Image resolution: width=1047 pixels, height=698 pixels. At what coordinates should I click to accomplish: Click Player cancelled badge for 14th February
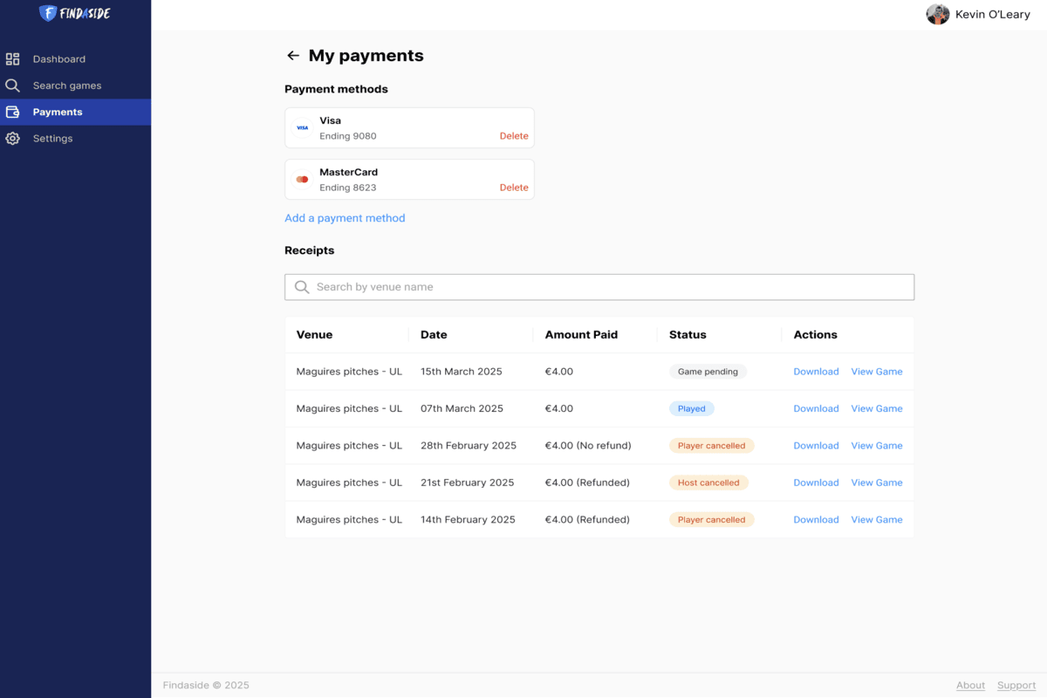[x=711, y=520]
